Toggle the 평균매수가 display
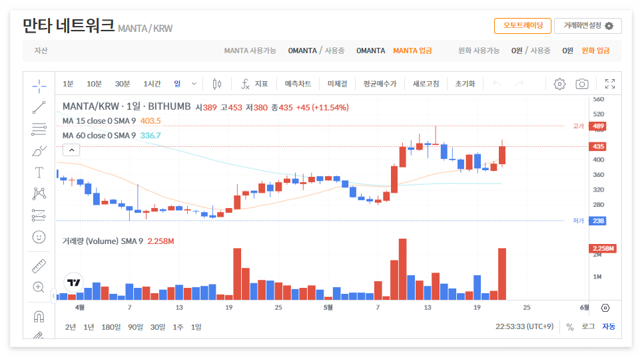Viewport: 642px width, 357px height. pos(380,84)
